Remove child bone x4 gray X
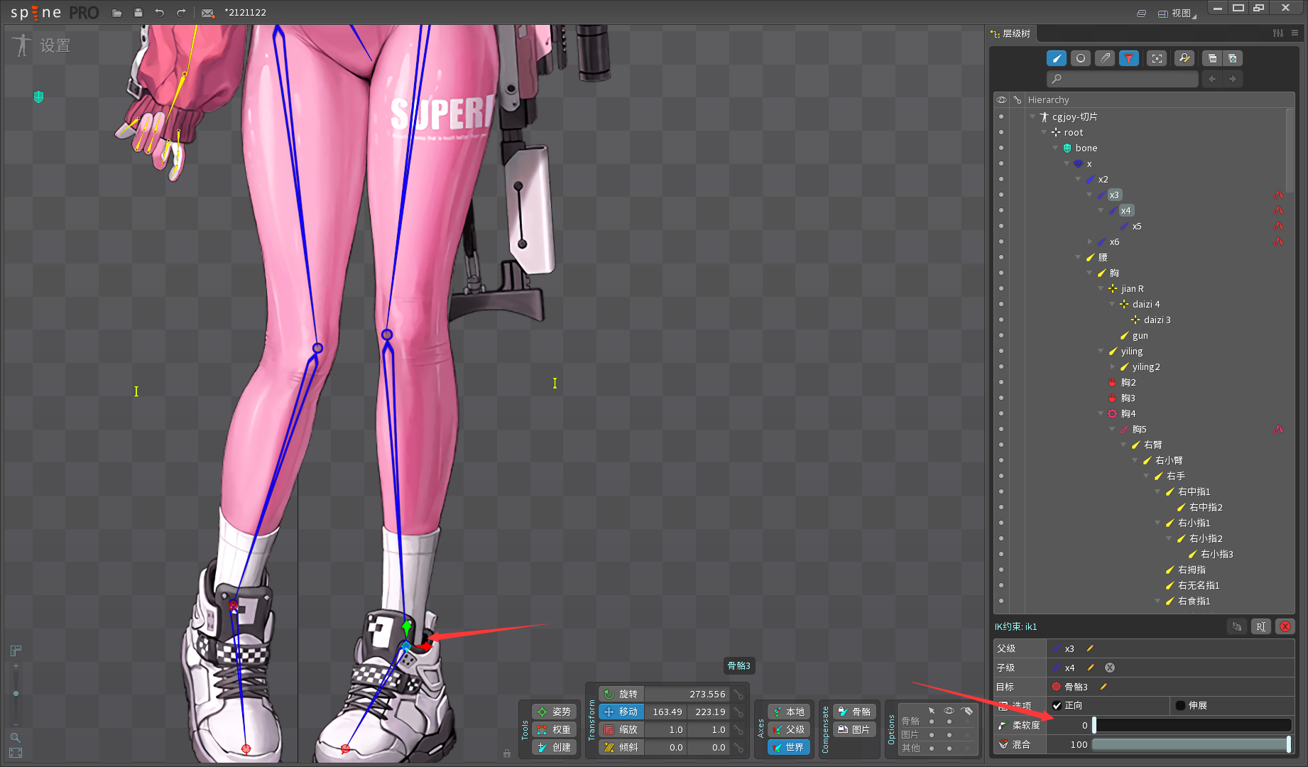1308x767 pixels. pyautogui.click(x=1110, y=668)
